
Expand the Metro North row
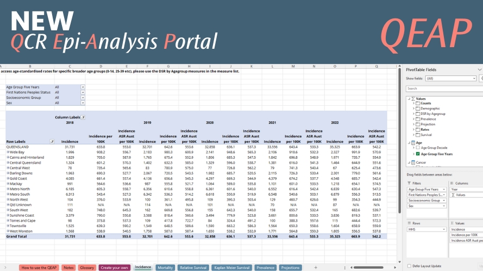tap(8, 189)
